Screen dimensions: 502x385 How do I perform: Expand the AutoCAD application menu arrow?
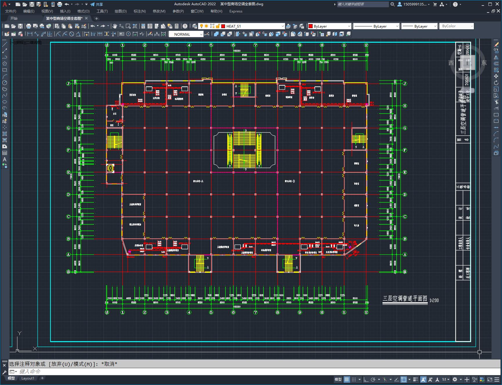click(10, 4)
